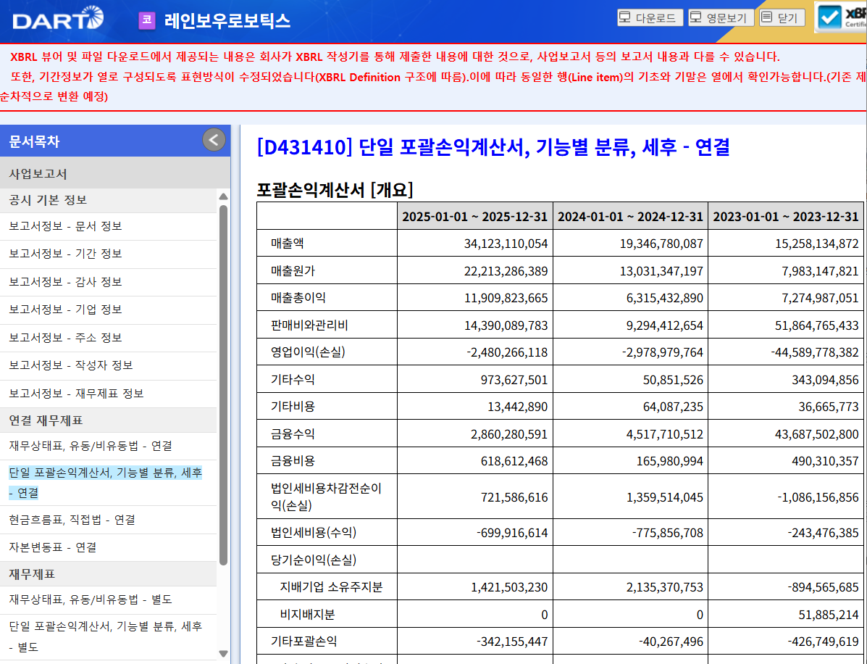Click the 51,864,765,433 SG&A value
Viewport: 867px width, 664px height.
pos(817,325)
